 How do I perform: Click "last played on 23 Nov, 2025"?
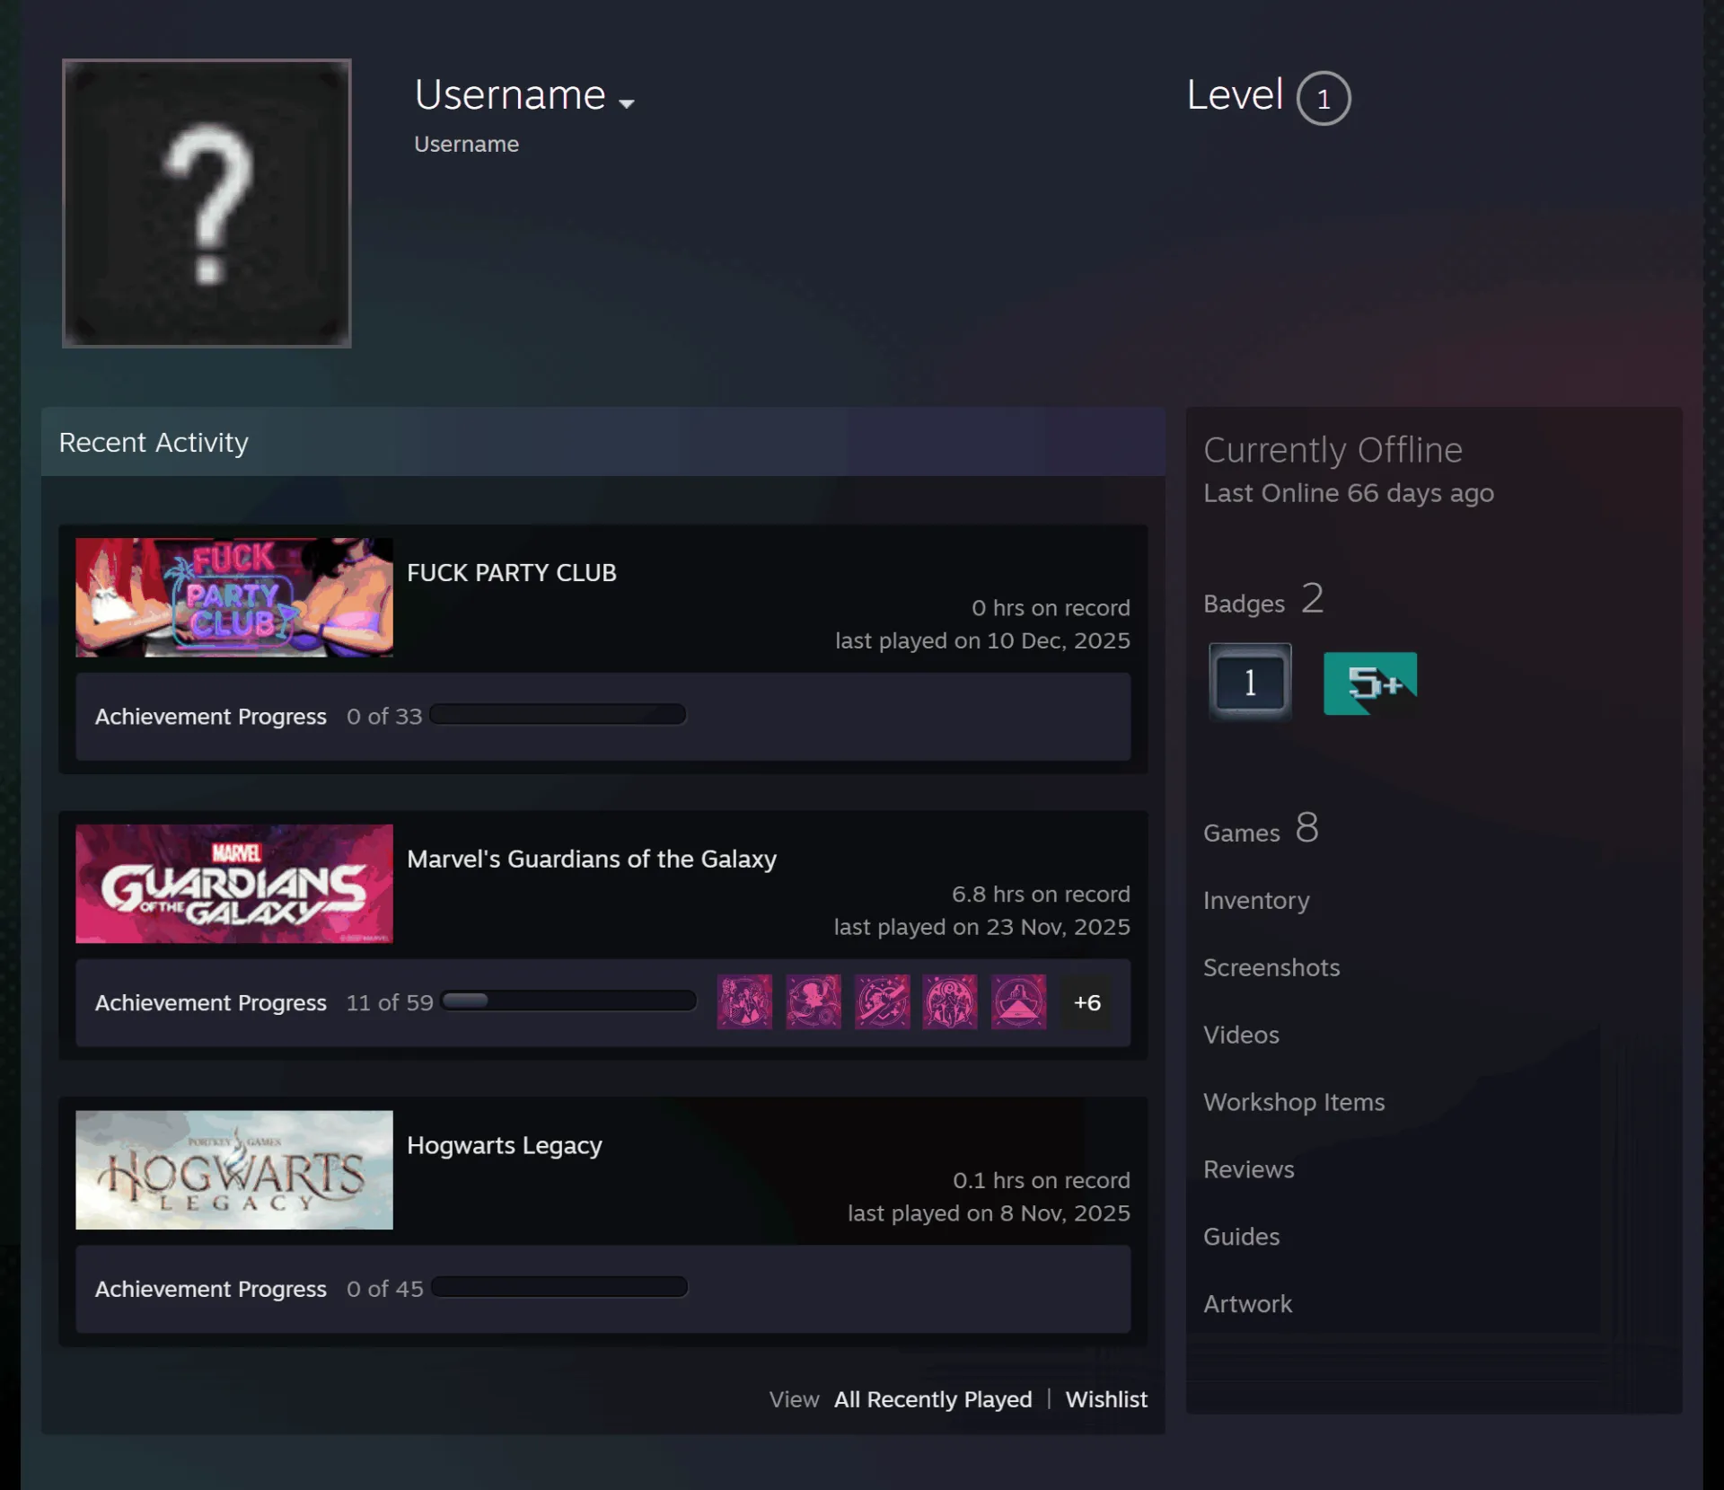(981, 927)
